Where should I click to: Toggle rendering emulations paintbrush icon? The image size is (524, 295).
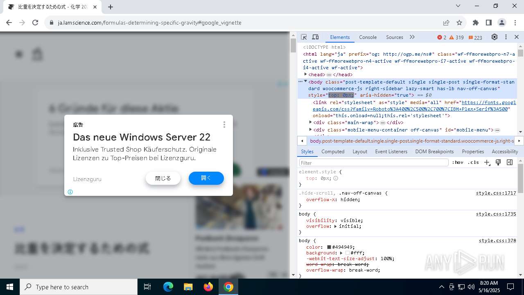click(x=498, y=163)
